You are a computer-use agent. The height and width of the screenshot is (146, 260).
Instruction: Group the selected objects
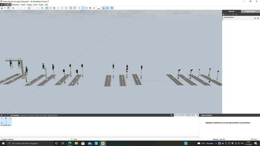point(34,8)
